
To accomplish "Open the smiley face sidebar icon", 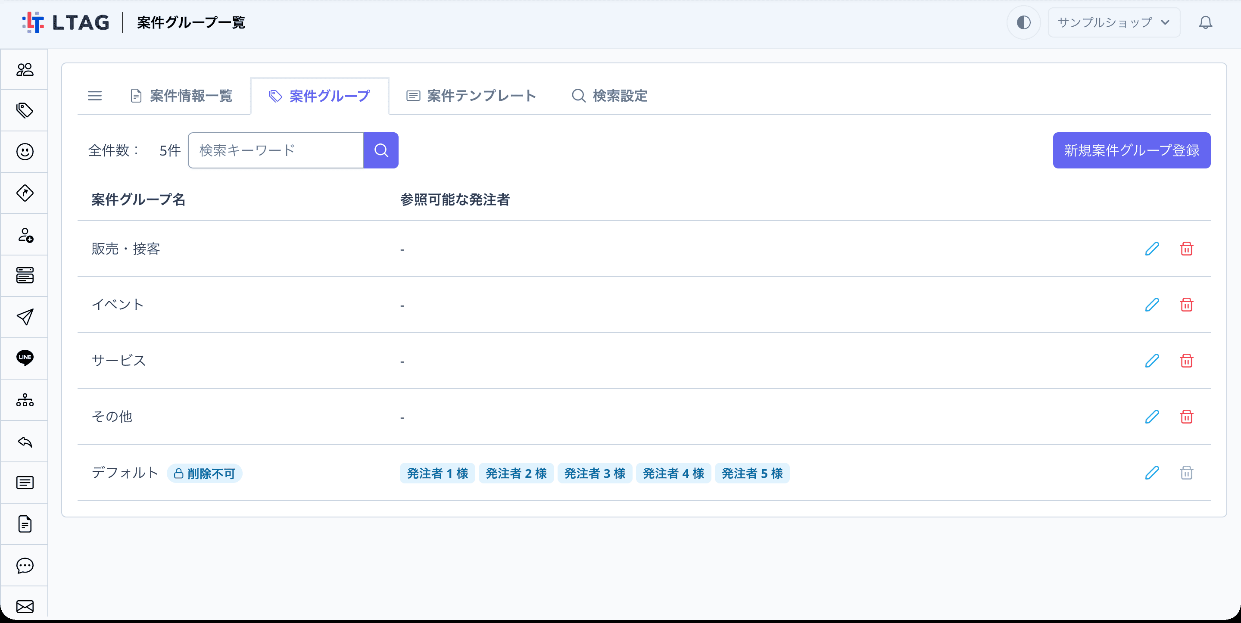I will [x=25, y=152].
